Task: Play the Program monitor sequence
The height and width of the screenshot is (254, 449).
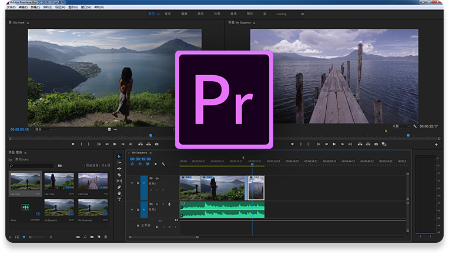Action: pyautogui.click(x=334, y=144)
